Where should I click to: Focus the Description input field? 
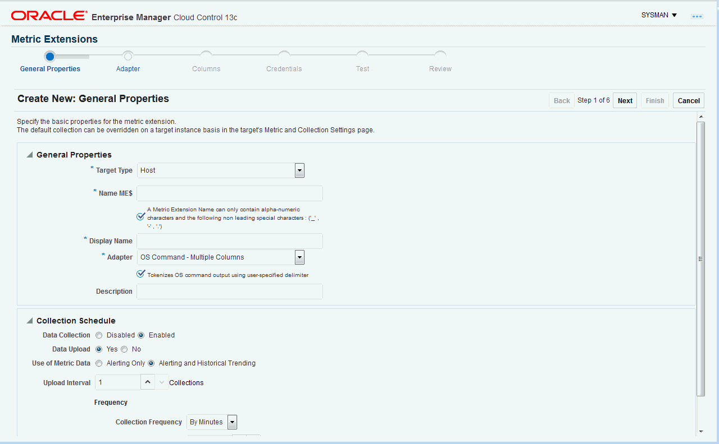click(230, 292)
